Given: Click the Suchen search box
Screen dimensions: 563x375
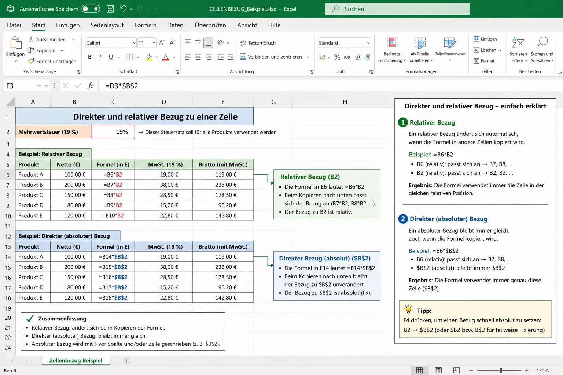Looking at the screenshot, I should (x=397, y=9).
